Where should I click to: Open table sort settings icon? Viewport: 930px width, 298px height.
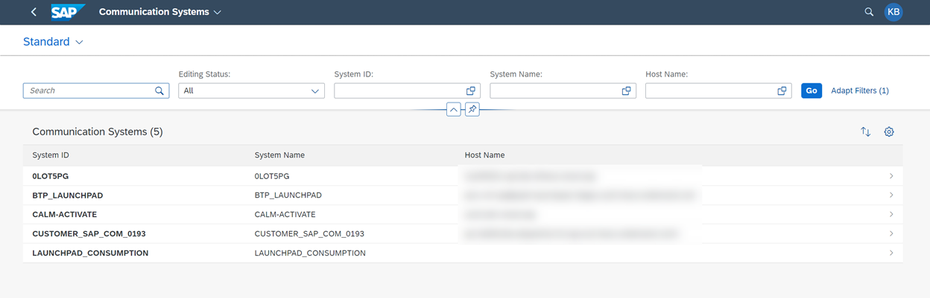click(x=865, y=132)
